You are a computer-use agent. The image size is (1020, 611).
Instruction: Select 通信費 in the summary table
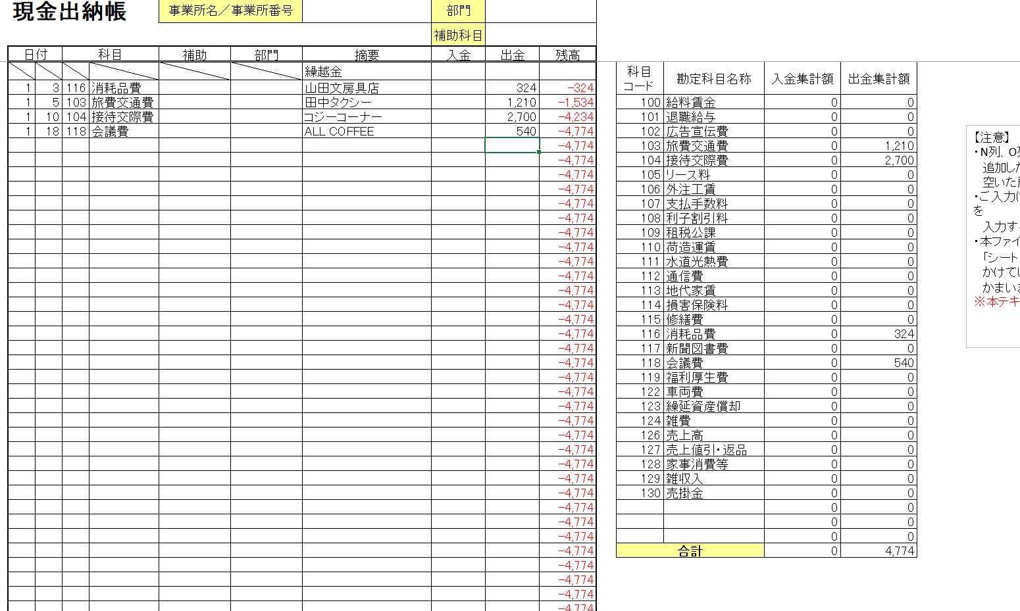[x=714, y=276]
